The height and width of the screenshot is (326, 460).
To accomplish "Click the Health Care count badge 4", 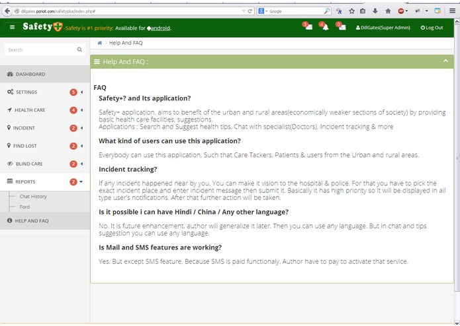I will tap(73, 110).
